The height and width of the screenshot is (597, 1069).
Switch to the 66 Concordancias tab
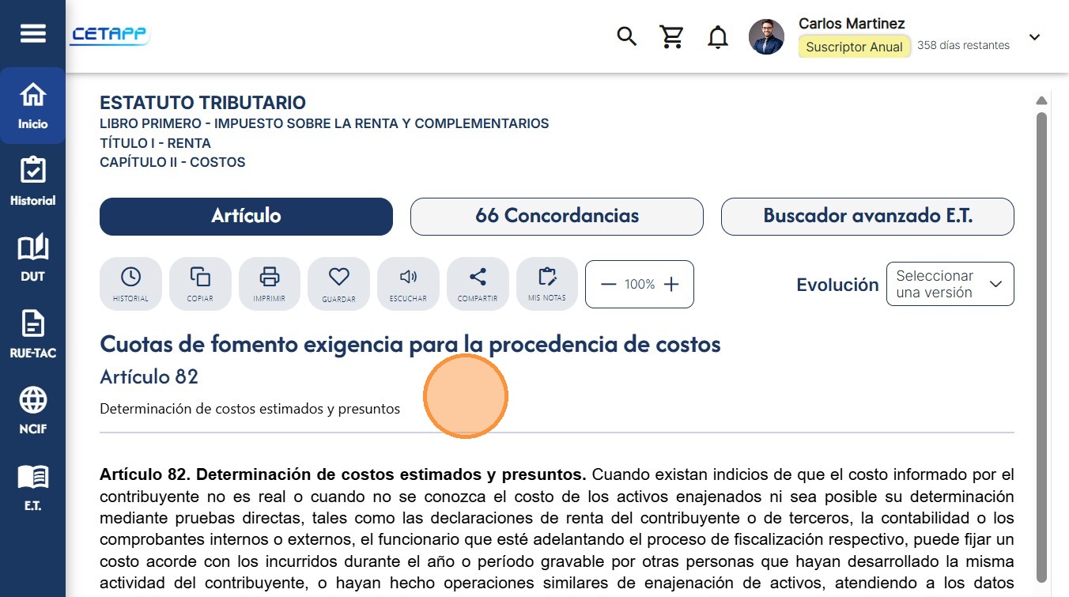point(557,217)
